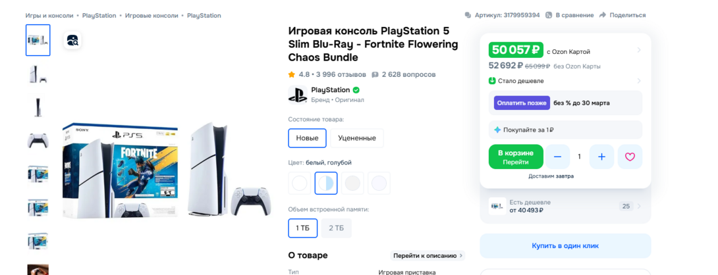Decrease quantity with the minus button
This screenshot has width=718, height=275.
557,157
